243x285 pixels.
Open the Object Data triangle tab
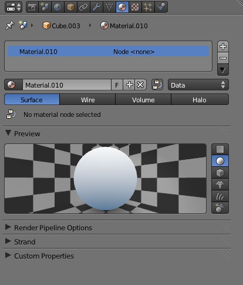109,7
